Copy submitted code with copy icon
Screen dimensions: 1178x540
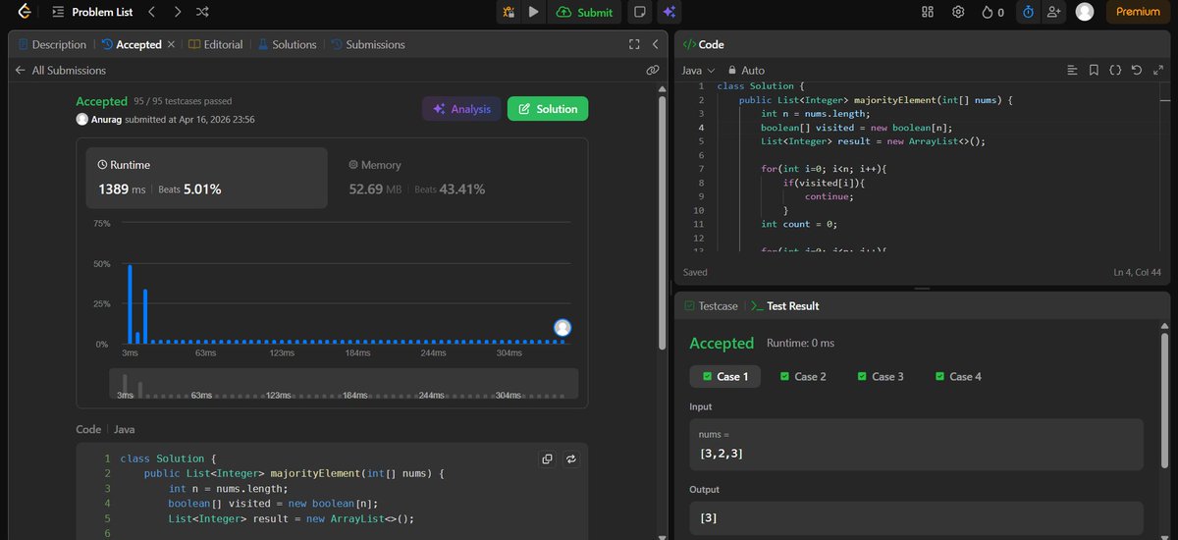pyautogui.click(x=547, y=459)
